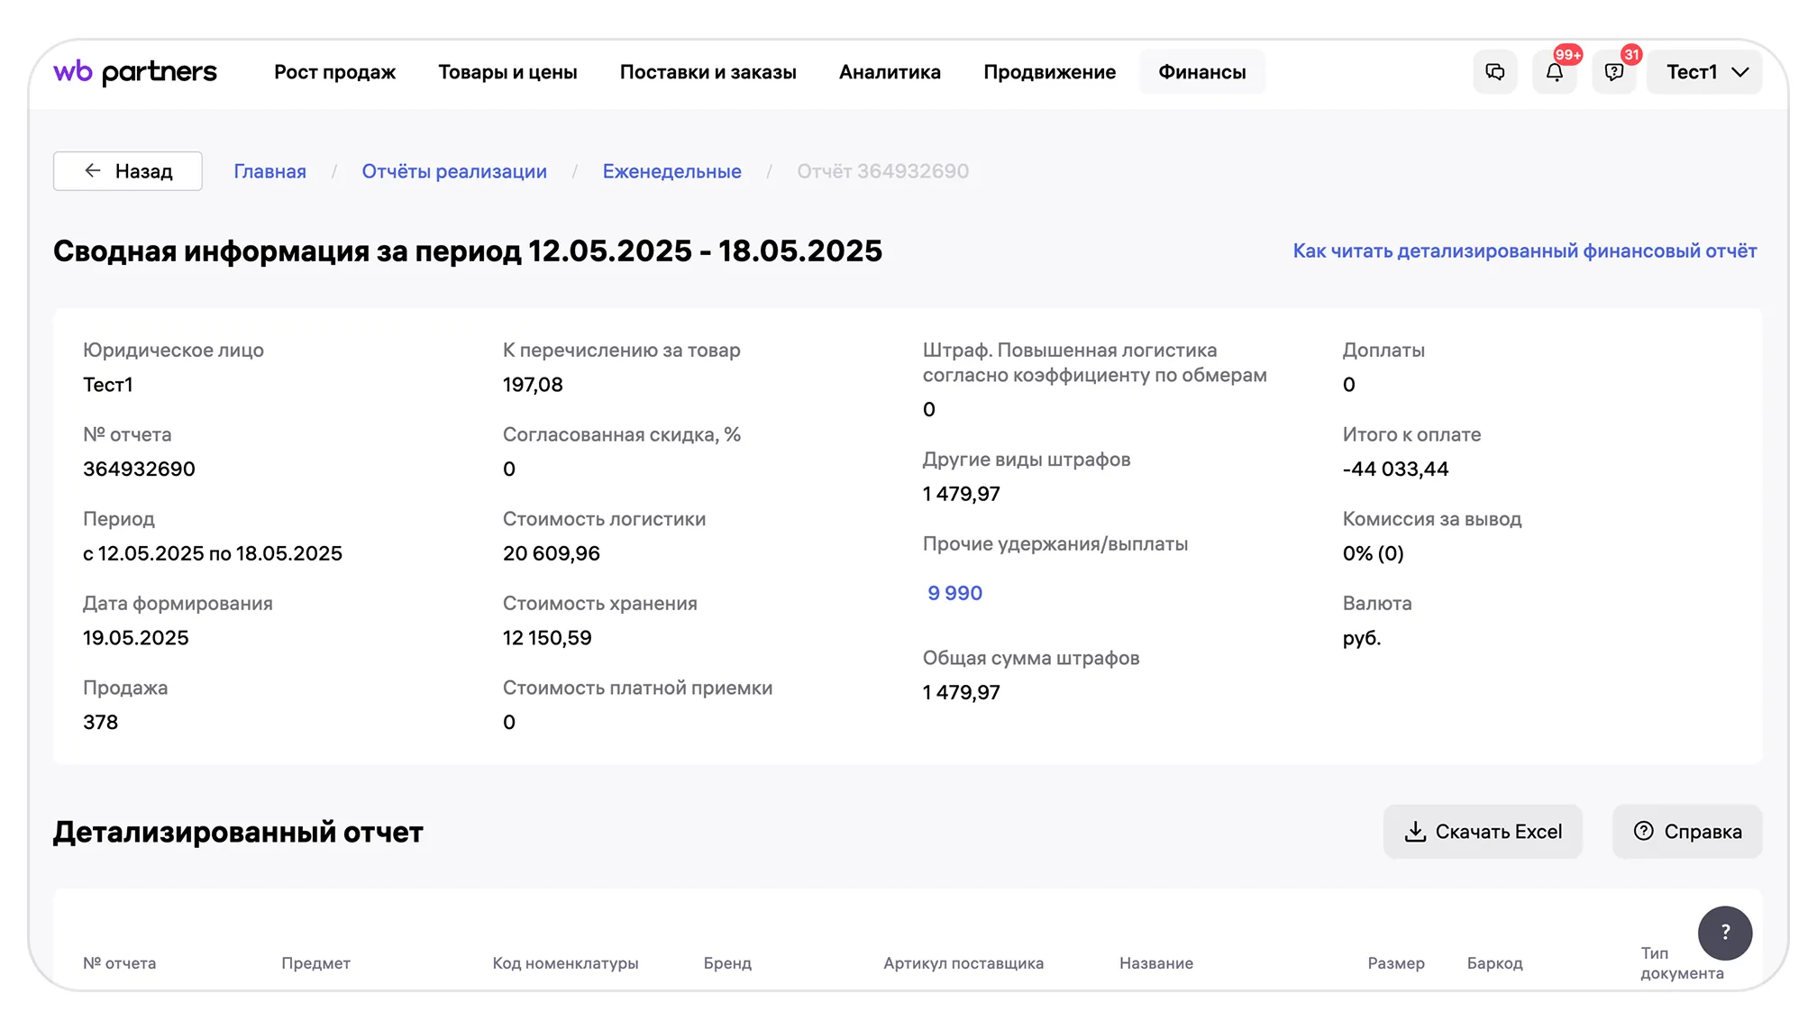Follow the Отчёты реализации breadcrumb link
Screen dimensions: 1817x1030
coord(454,171)
